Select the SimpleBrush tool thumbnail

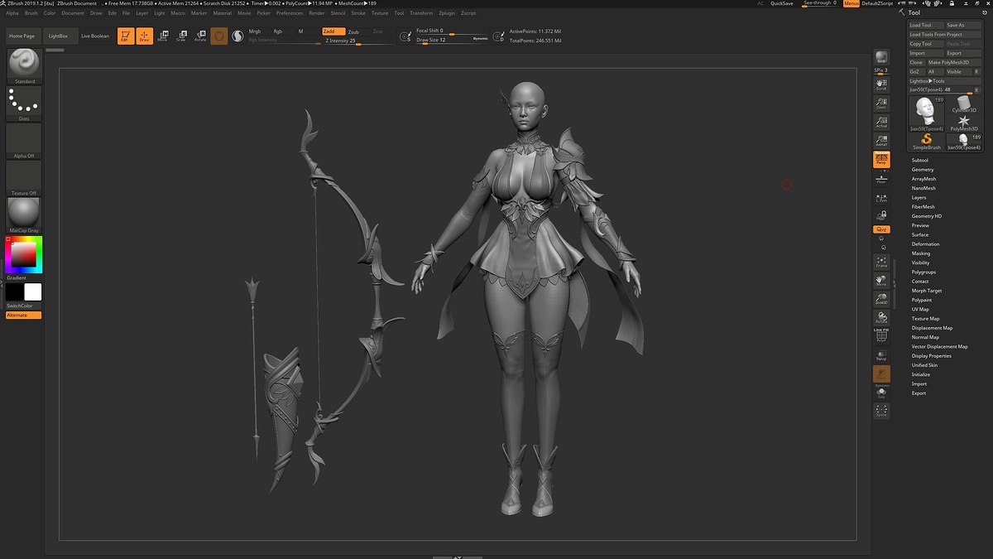coord(927,142)
